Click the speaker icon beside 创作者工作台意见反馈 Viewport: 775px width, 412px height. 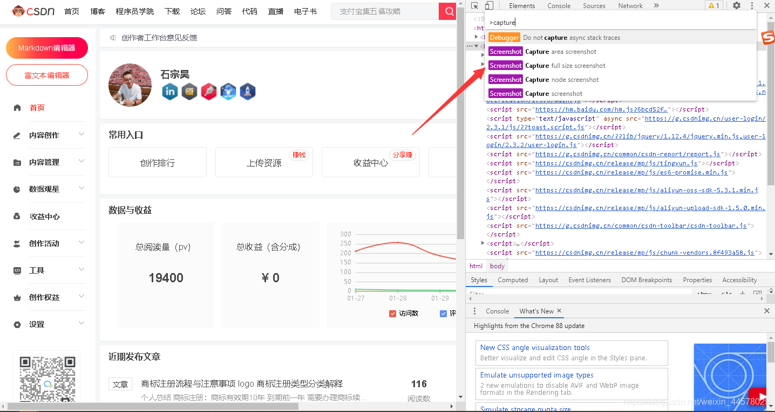(113, 38)
